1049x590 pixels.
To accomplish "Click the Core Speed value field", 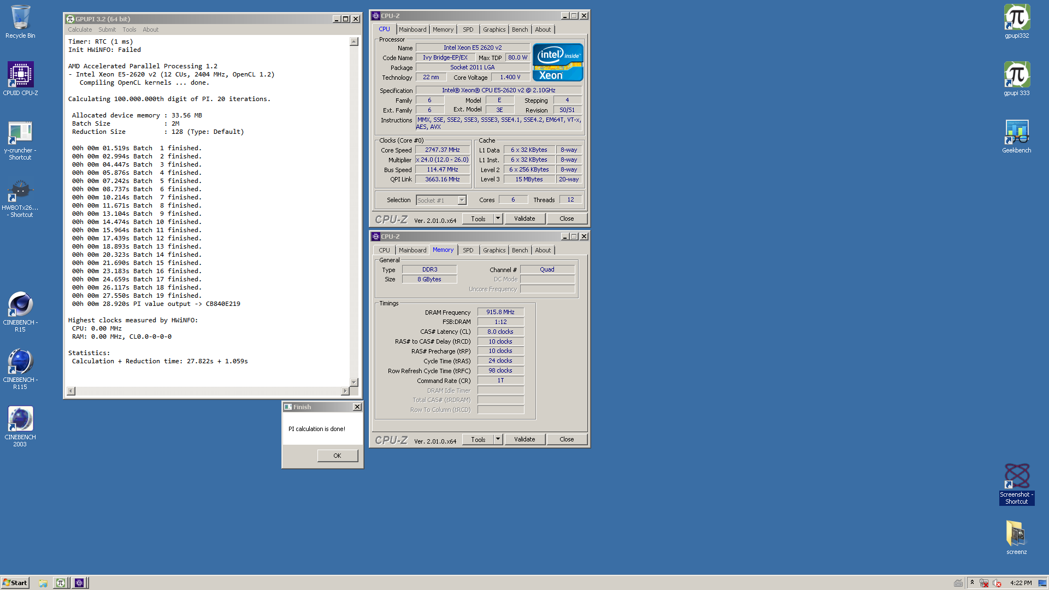I will tap(443, 150).
